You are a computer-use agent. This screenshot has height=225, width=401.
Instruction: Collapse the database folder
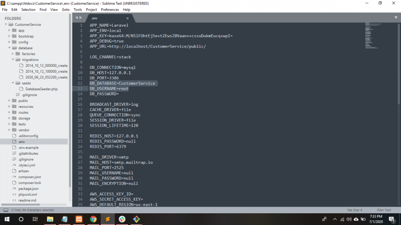[x=9, y=48]
